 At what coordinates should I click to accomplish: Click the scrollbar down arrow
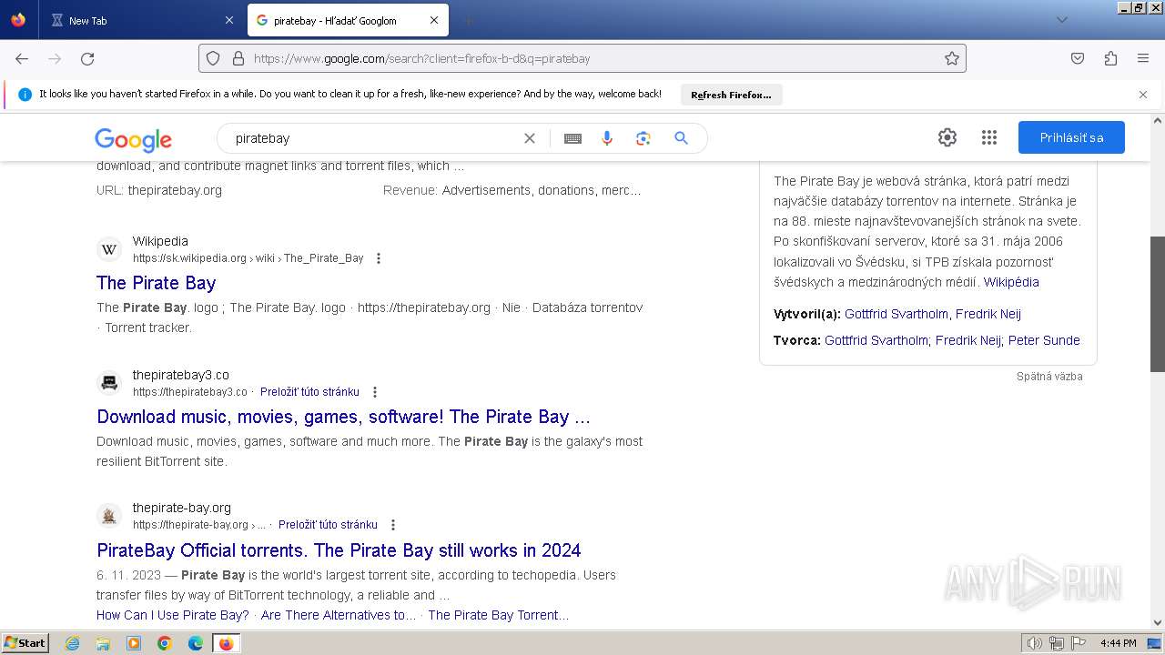pos(1158,623)
